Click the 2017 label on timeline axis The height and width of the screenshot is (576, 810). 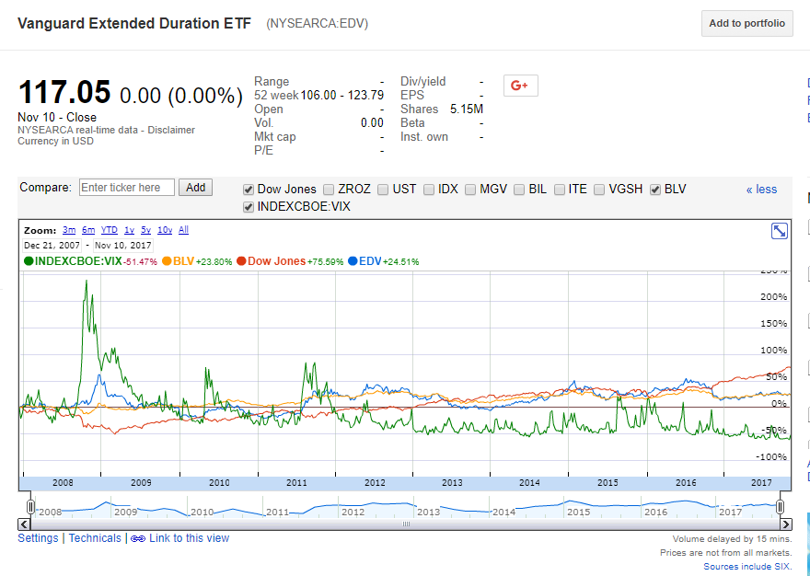pyautogui.click(x=762, y=484)
